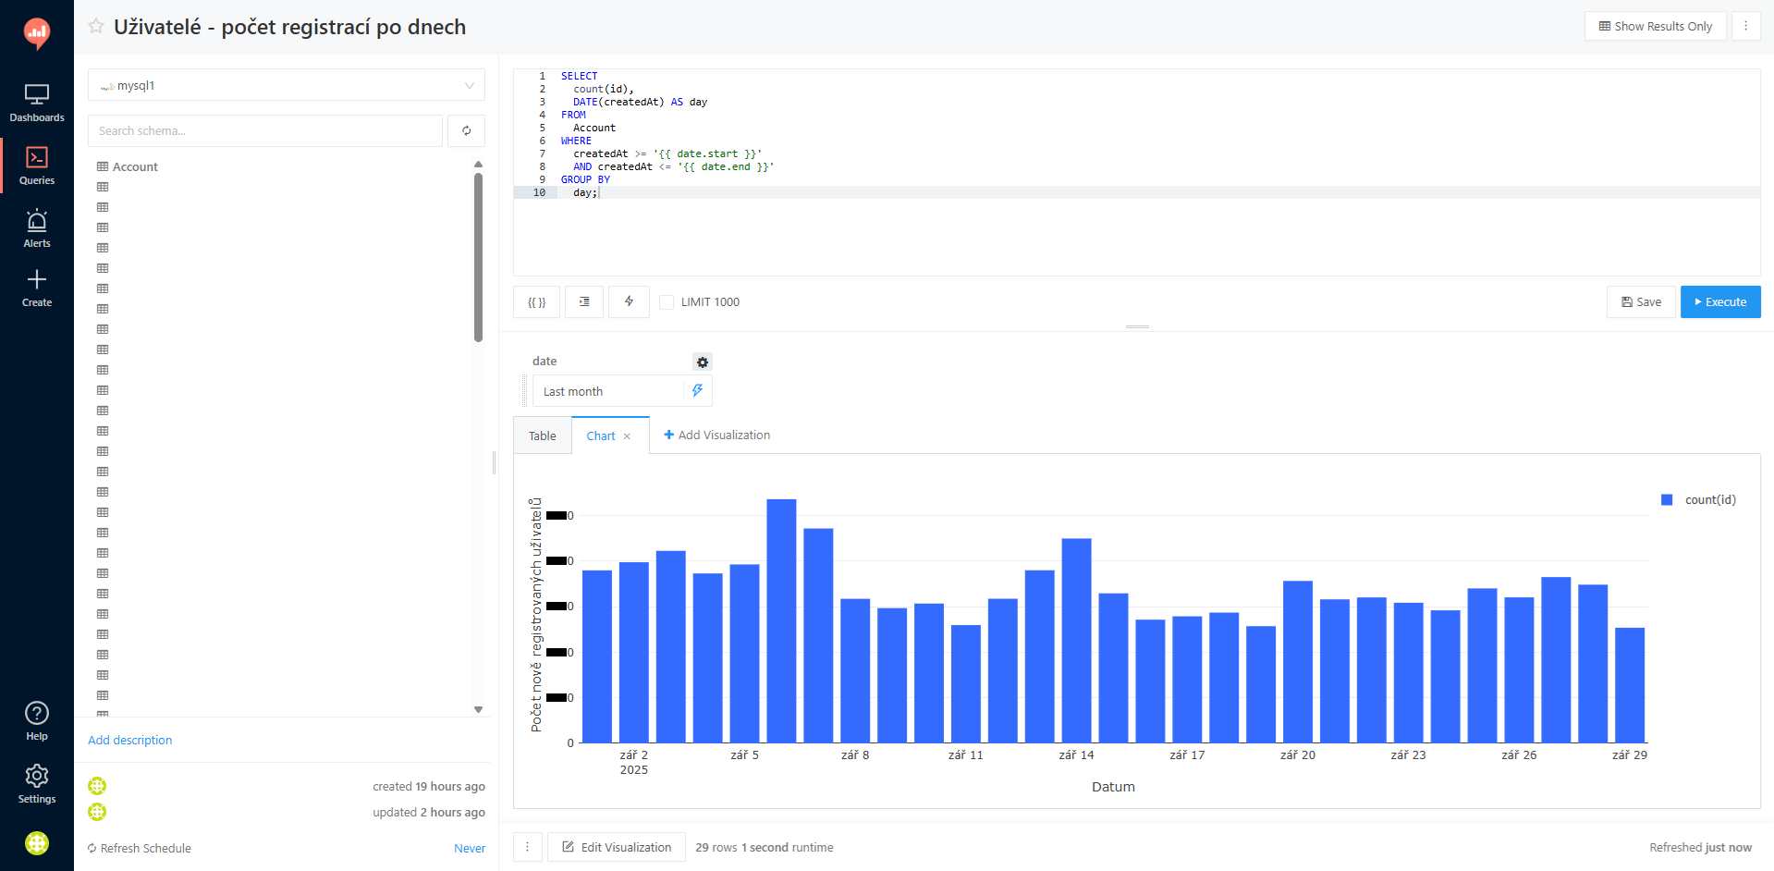The height and width of the screenshot is (871, 1774).
Task: Refresh the schema list
Action: tap(467, 131)
